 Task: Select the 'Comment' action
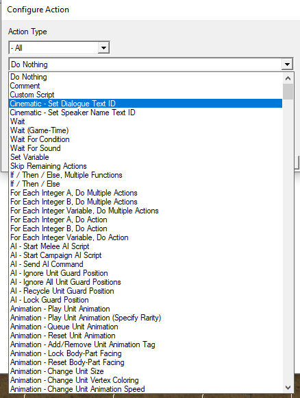[146, 86]
